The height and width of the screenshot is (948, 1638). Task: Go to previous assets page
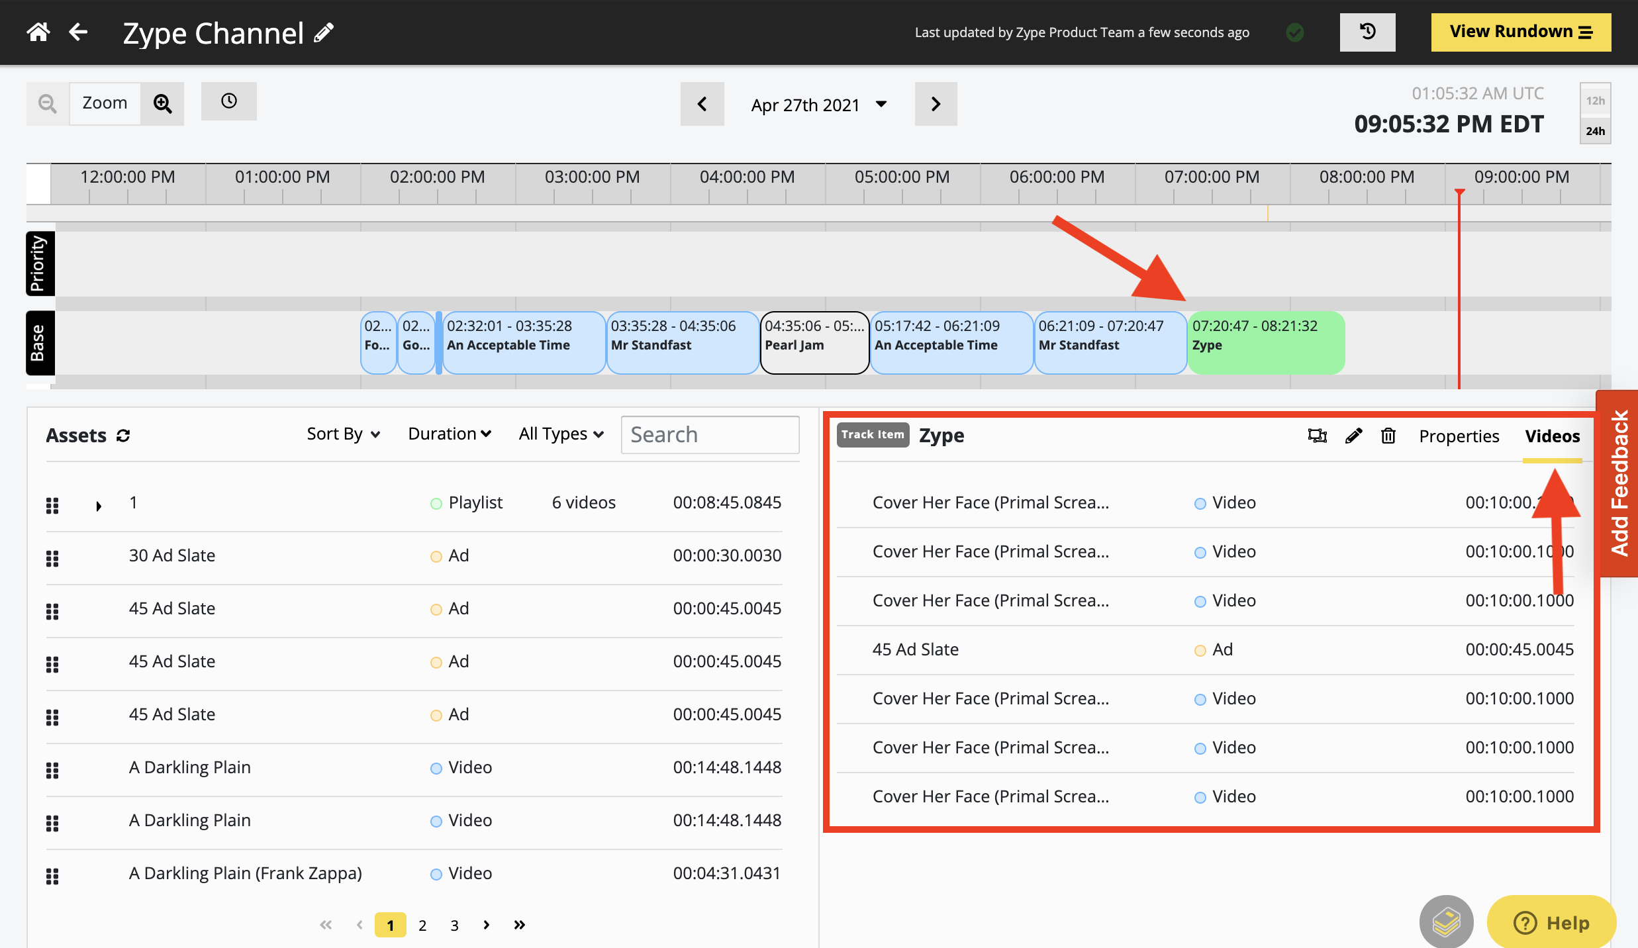point(360,925)
